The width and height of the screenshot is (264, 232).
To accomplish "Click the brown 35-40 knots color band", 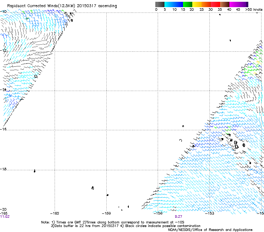I will coord(225,4).
